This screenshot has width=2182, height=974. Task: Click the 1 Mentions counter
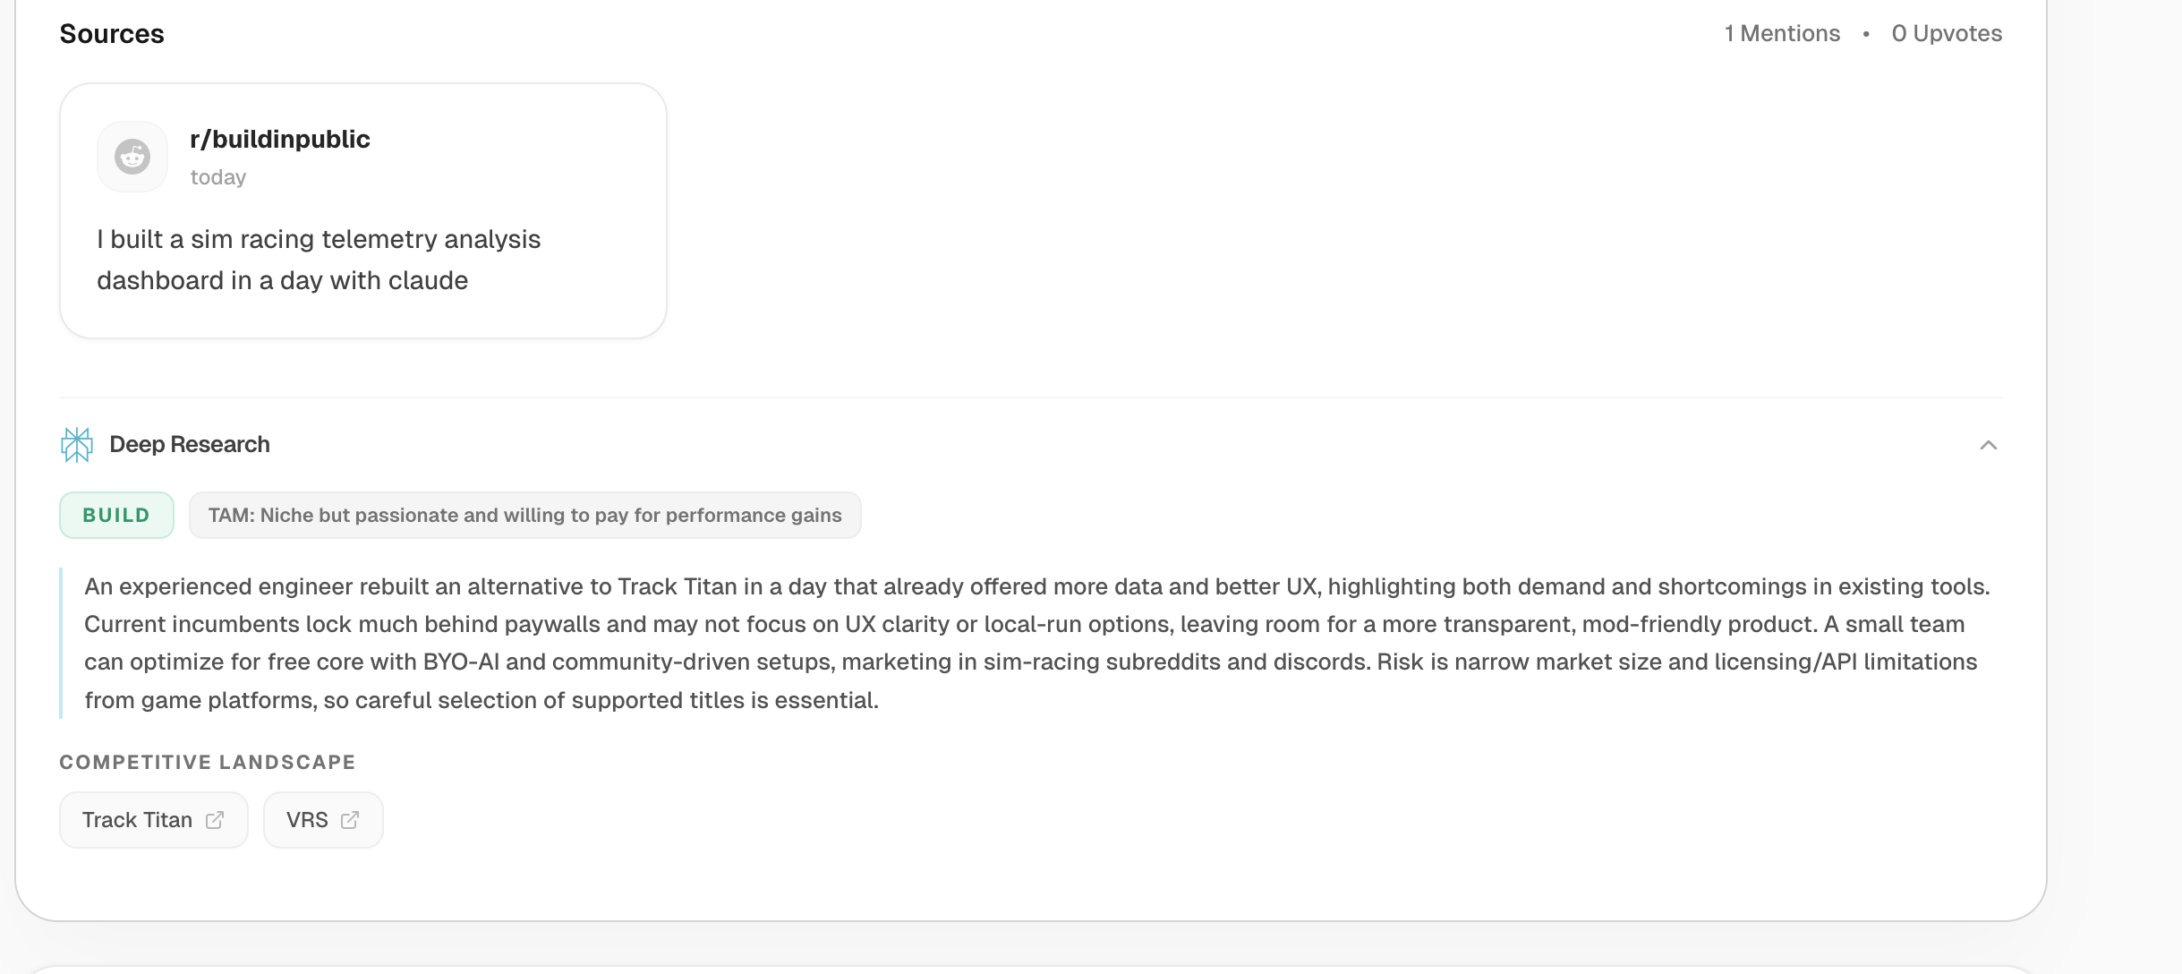(x=1781, y=34)
